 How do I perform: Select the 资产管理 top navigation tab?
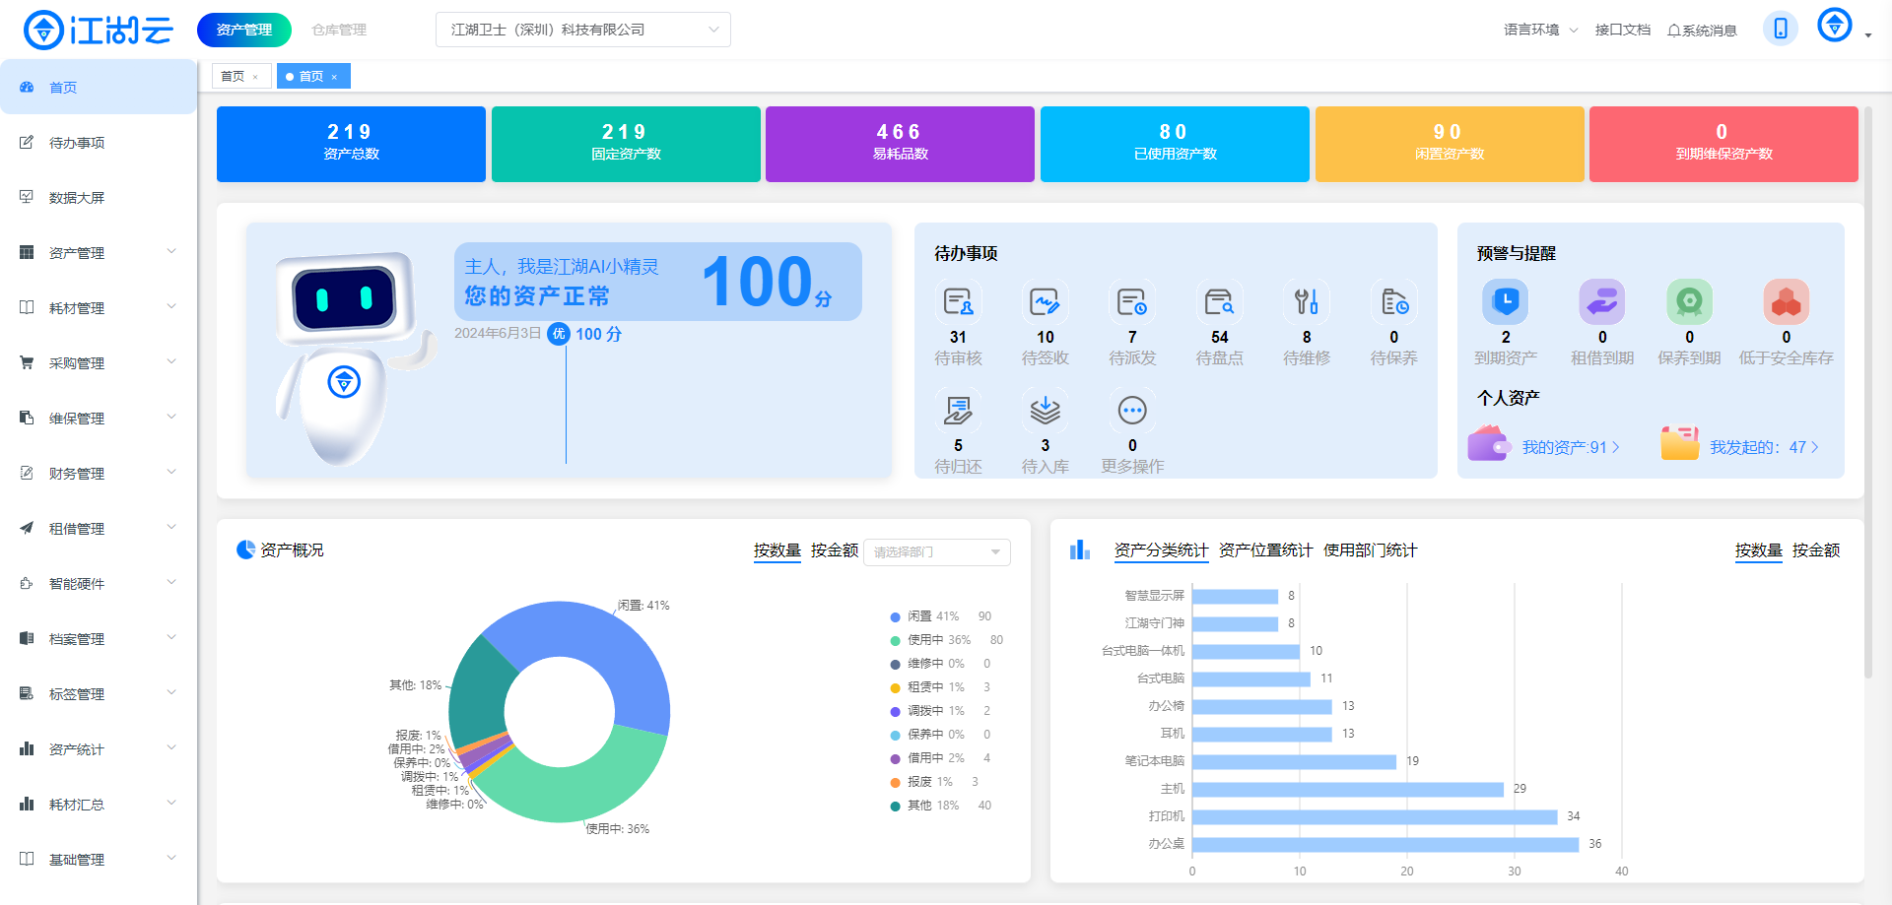(x=244, y=30)
